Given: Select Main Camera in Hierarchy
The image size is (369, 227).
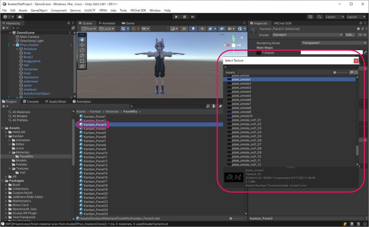Looking at the screenshot, I should 30,37.
